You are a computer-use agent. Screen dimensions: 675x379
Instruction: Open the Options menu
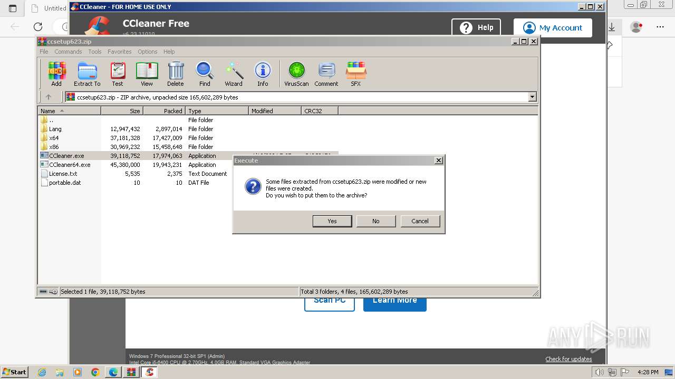[148, 52]
